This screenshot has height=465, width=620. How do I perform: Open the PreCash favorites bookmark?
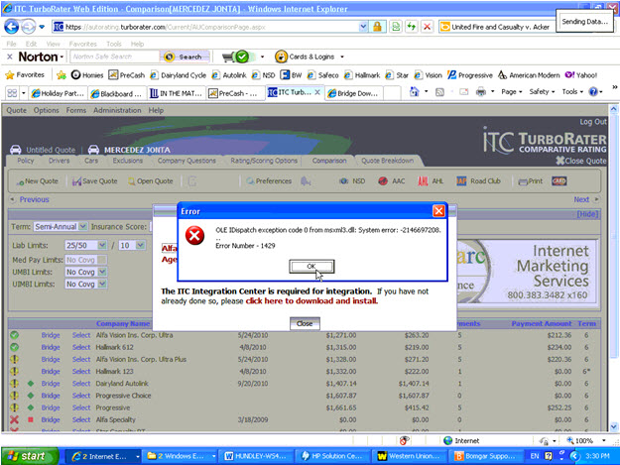click(127, 75)
